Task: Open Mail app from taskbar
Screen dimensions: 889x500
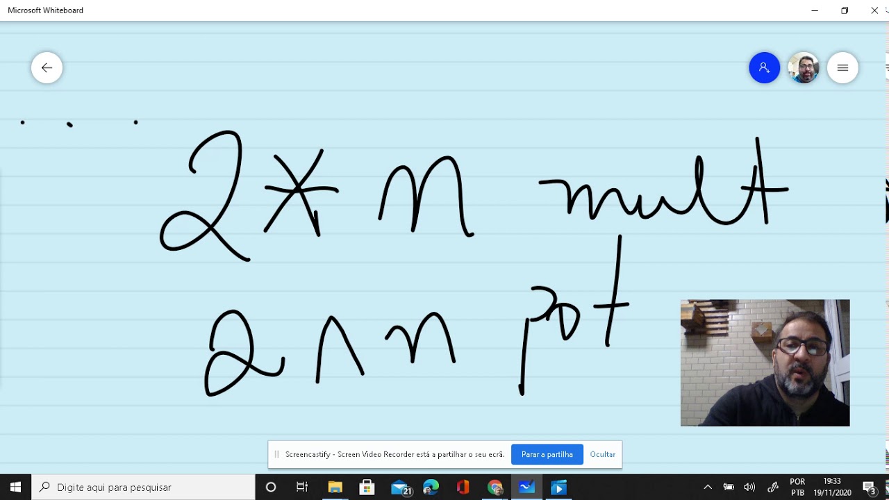Action: pos(400,487)
